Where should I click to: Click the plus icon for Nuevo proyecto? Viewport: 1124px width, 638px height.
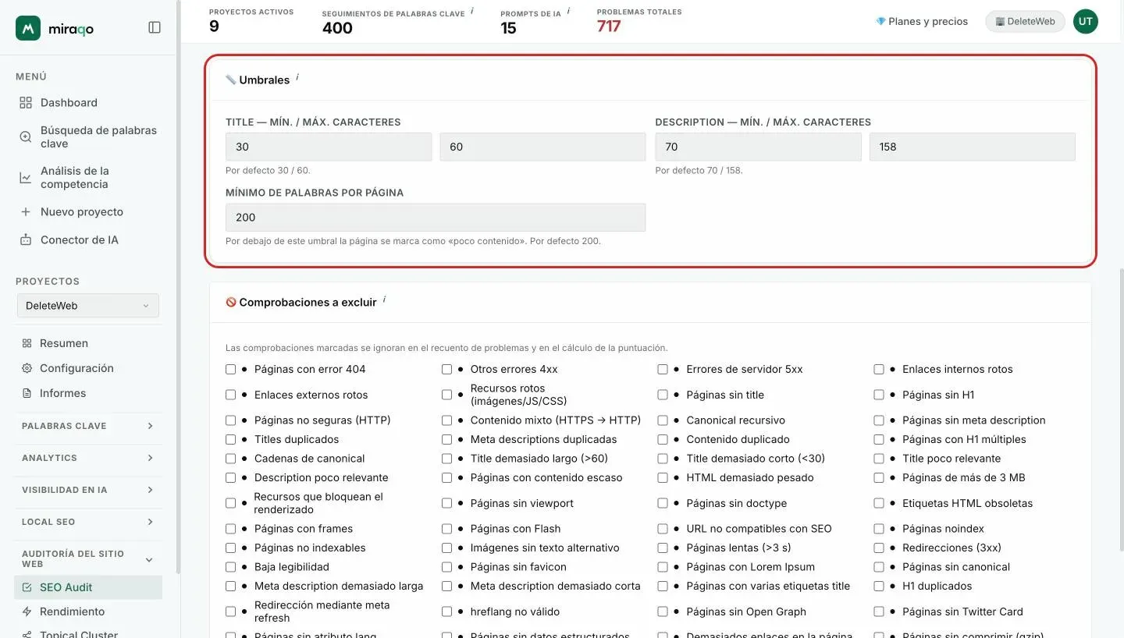(x=26, y=212)
